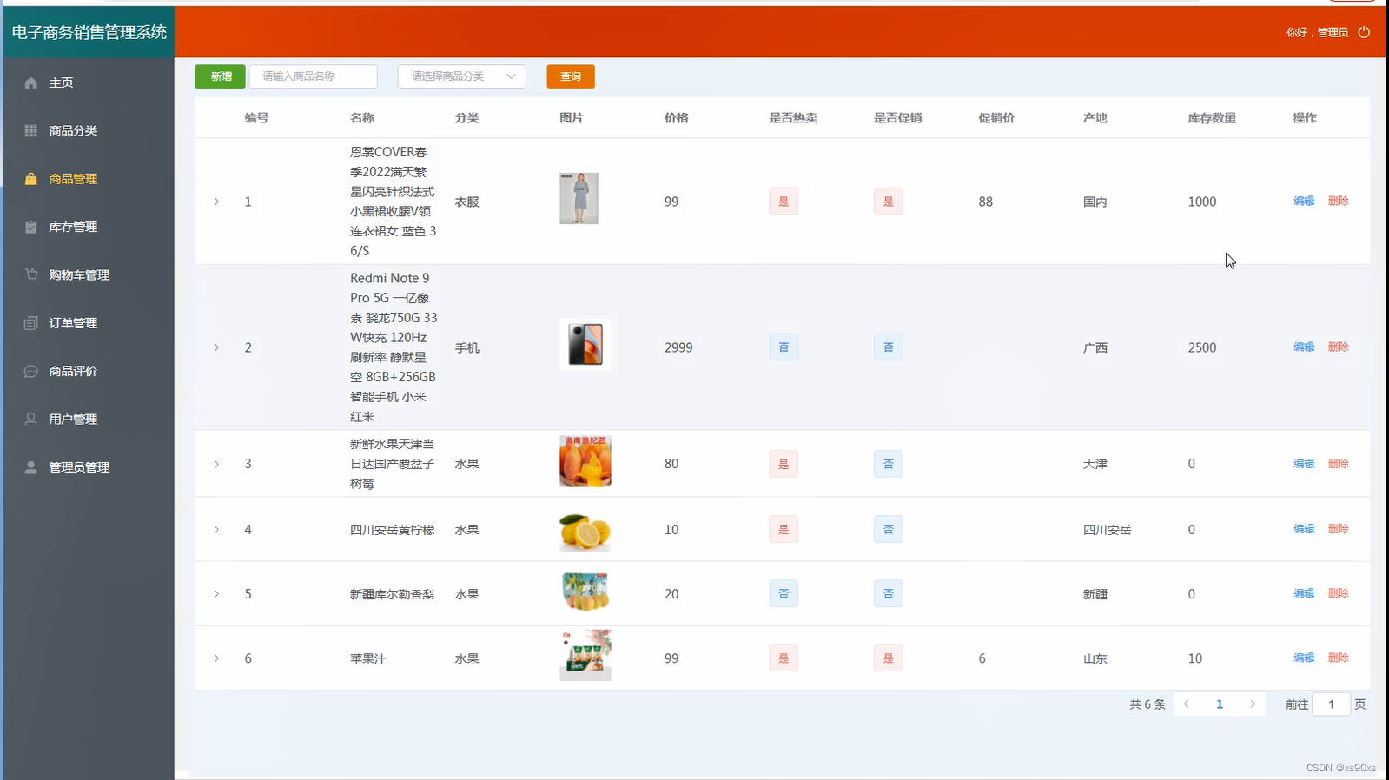Click the admin icon beside 管理员管理

tap(31, 467)
